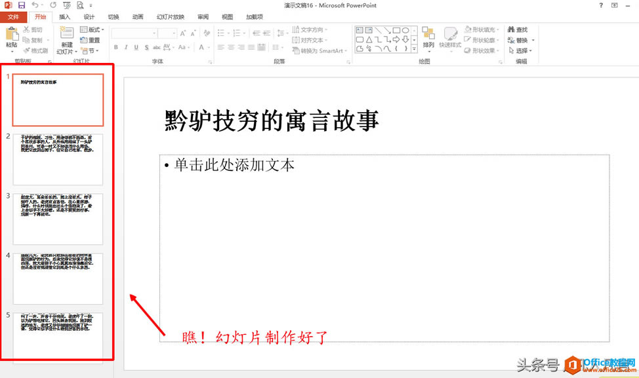This screenshot has width=639, height=378.
Task: Toggle text Shadow formatting
Action: (146, 48)
